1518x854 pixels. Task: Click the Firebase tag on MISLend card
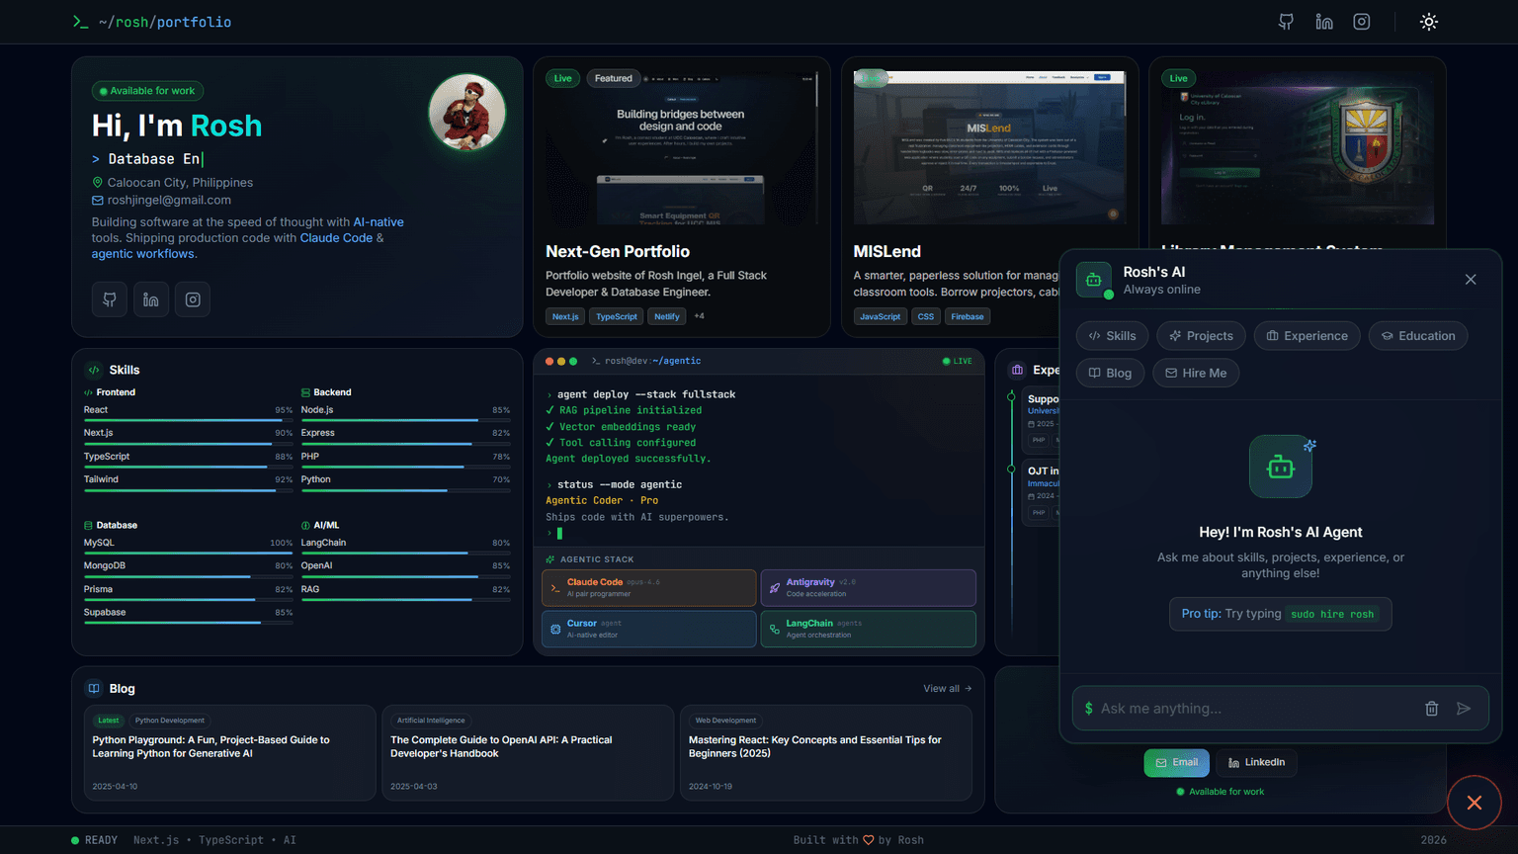click(968, 316)
